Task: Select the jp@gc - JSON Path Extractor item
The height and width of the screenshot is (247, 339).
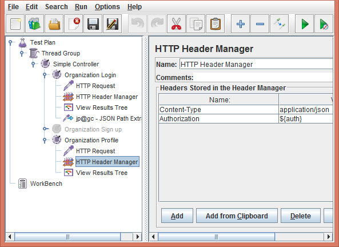Action: coord(109,118)
